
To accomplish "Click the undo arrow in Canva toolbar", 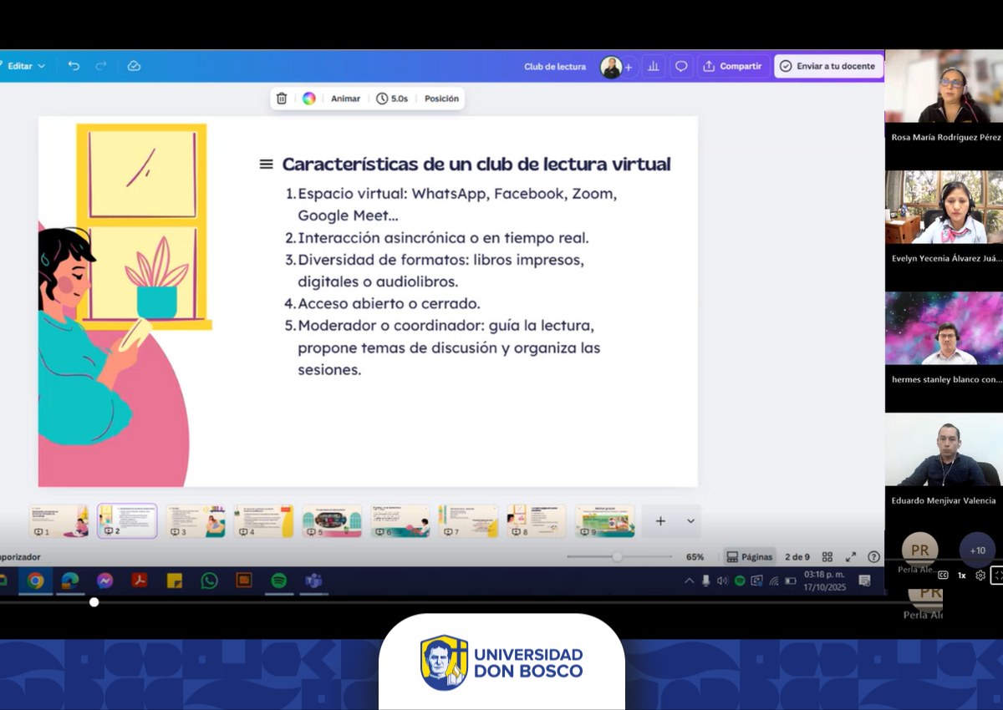I will [74, 66].
